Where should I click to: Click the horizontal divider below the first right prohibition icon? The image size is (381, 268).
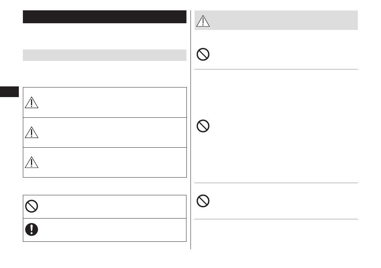click(x=276, y=69)
